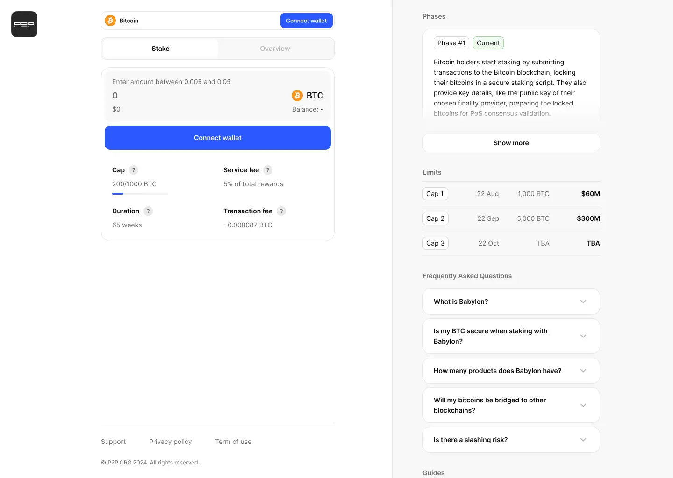Click the Frequently Asked Questions heading
673x478 pixels.
[x=467, y=276]
